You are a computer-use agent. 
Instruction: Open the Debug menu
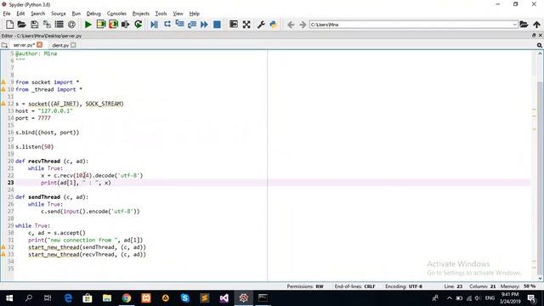(93, 14)
